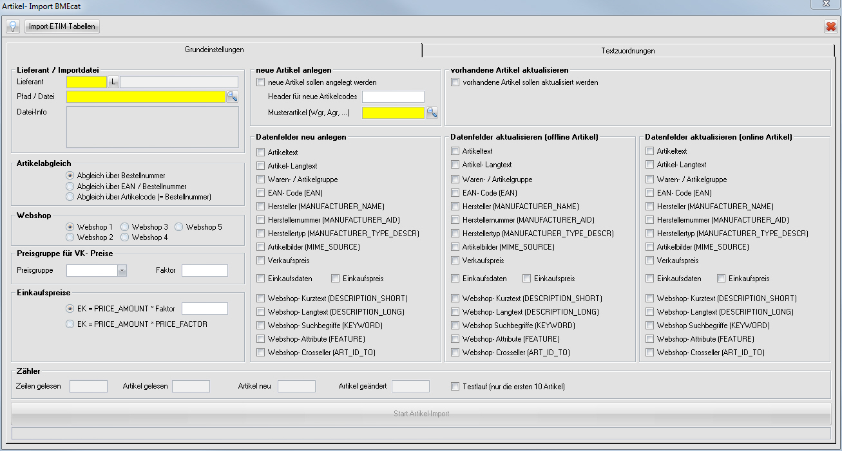
Task: Select Webshop 4 radio button
Action: (x=125, y=237)
